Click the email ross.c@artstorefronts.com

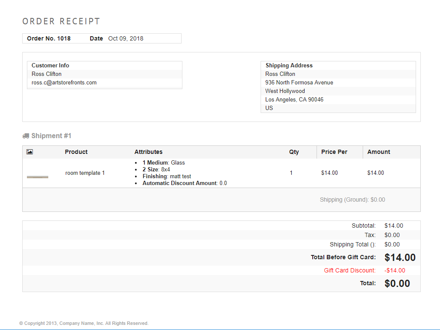coord(64,83)
